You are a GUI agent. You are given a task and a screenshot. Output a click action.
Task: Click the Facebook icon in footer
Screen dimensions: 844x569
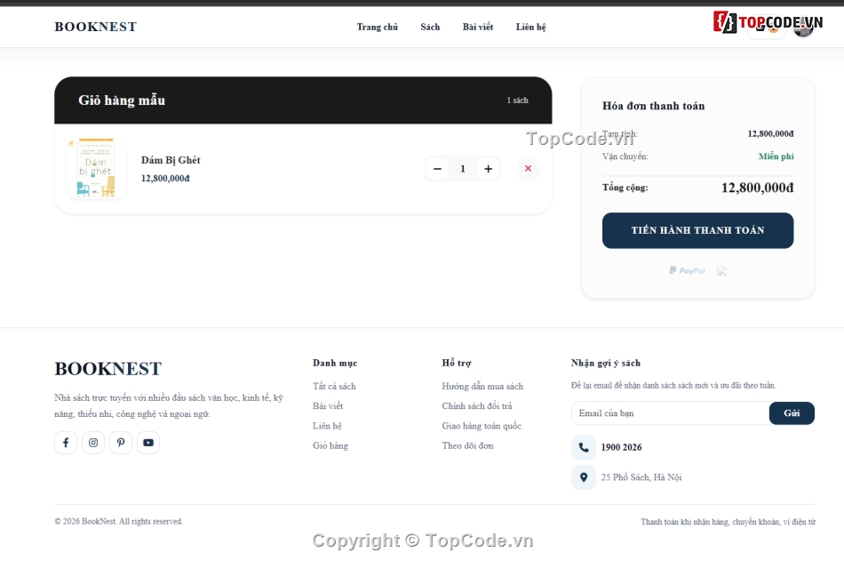click(66, 443)
